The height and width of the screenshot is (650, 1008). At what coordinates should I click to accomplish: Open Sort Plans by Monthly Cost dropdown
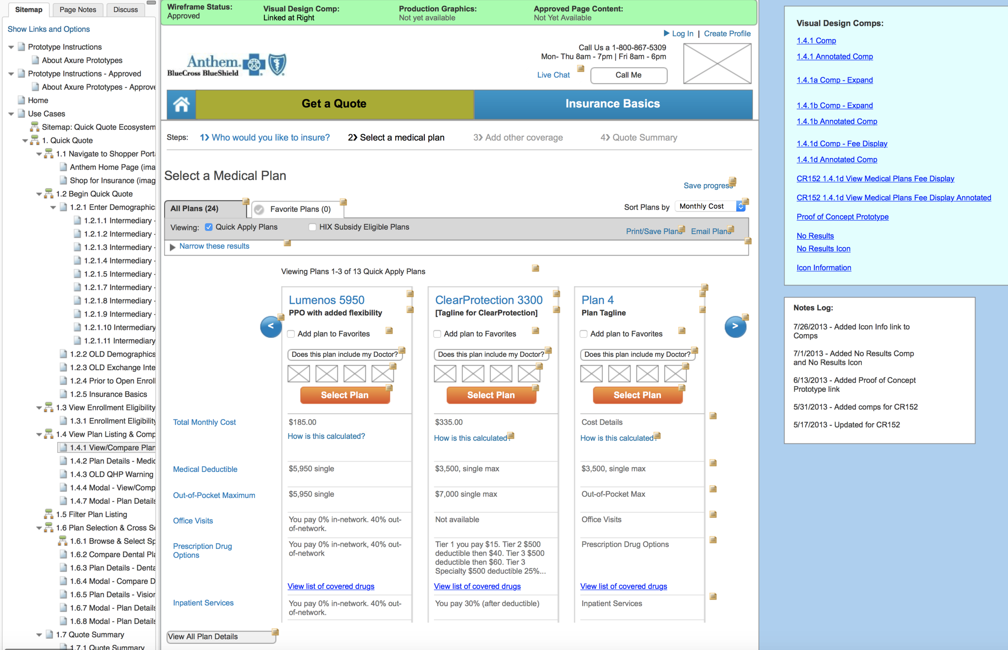point(710,206)
